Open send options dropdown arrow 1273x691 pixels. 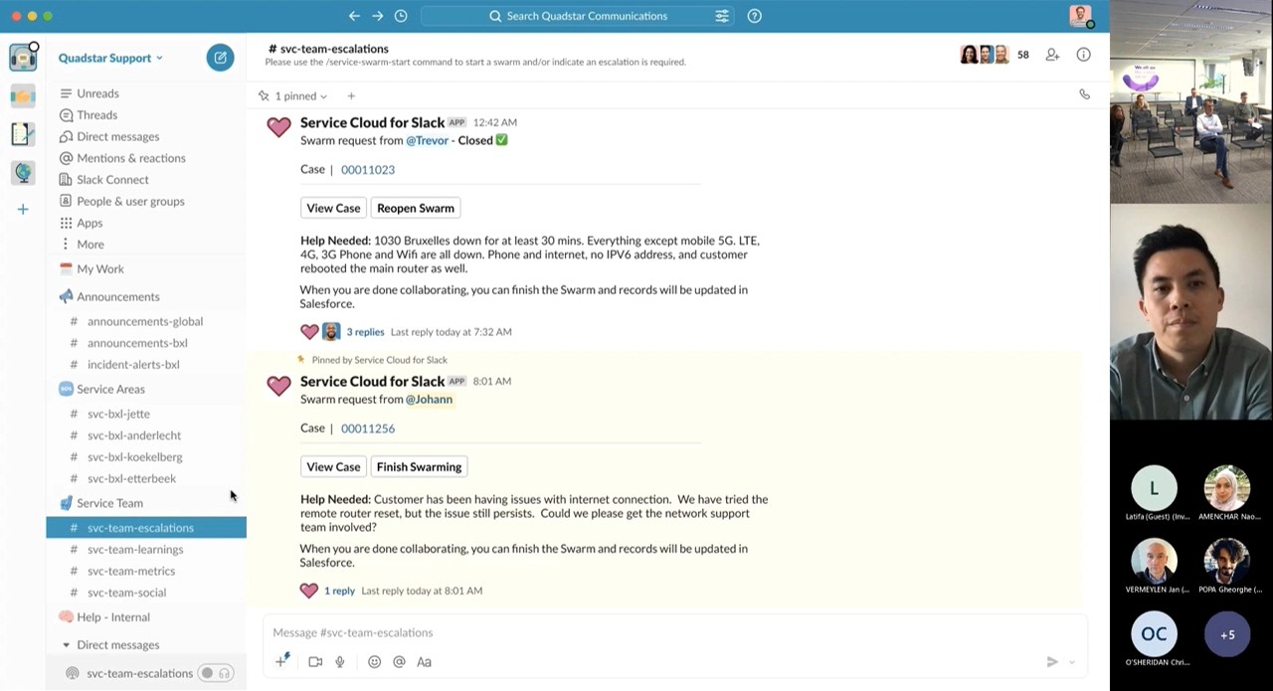(x=1072, y=662)
